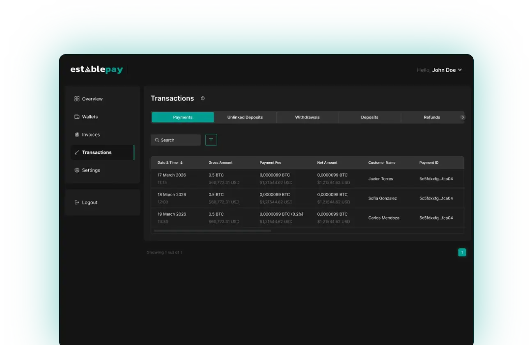This screenshot has width=532, height=345.
Task: Click the Logout door icon
Action: coord(77,202)
